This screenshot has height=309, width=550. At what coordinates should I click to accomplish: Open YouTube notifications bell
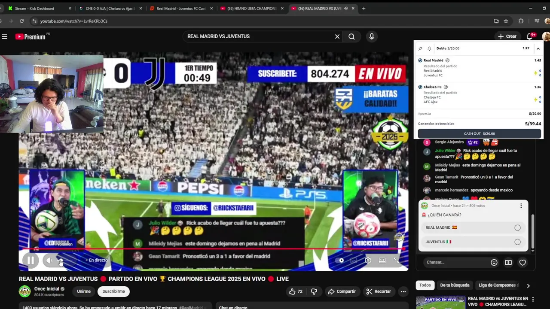tap(530, 36)
